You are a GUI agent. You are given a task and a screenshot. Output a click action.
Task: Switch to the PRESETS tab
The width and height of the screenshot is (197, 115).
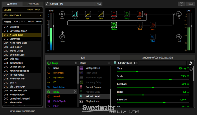tap(12, 4)
